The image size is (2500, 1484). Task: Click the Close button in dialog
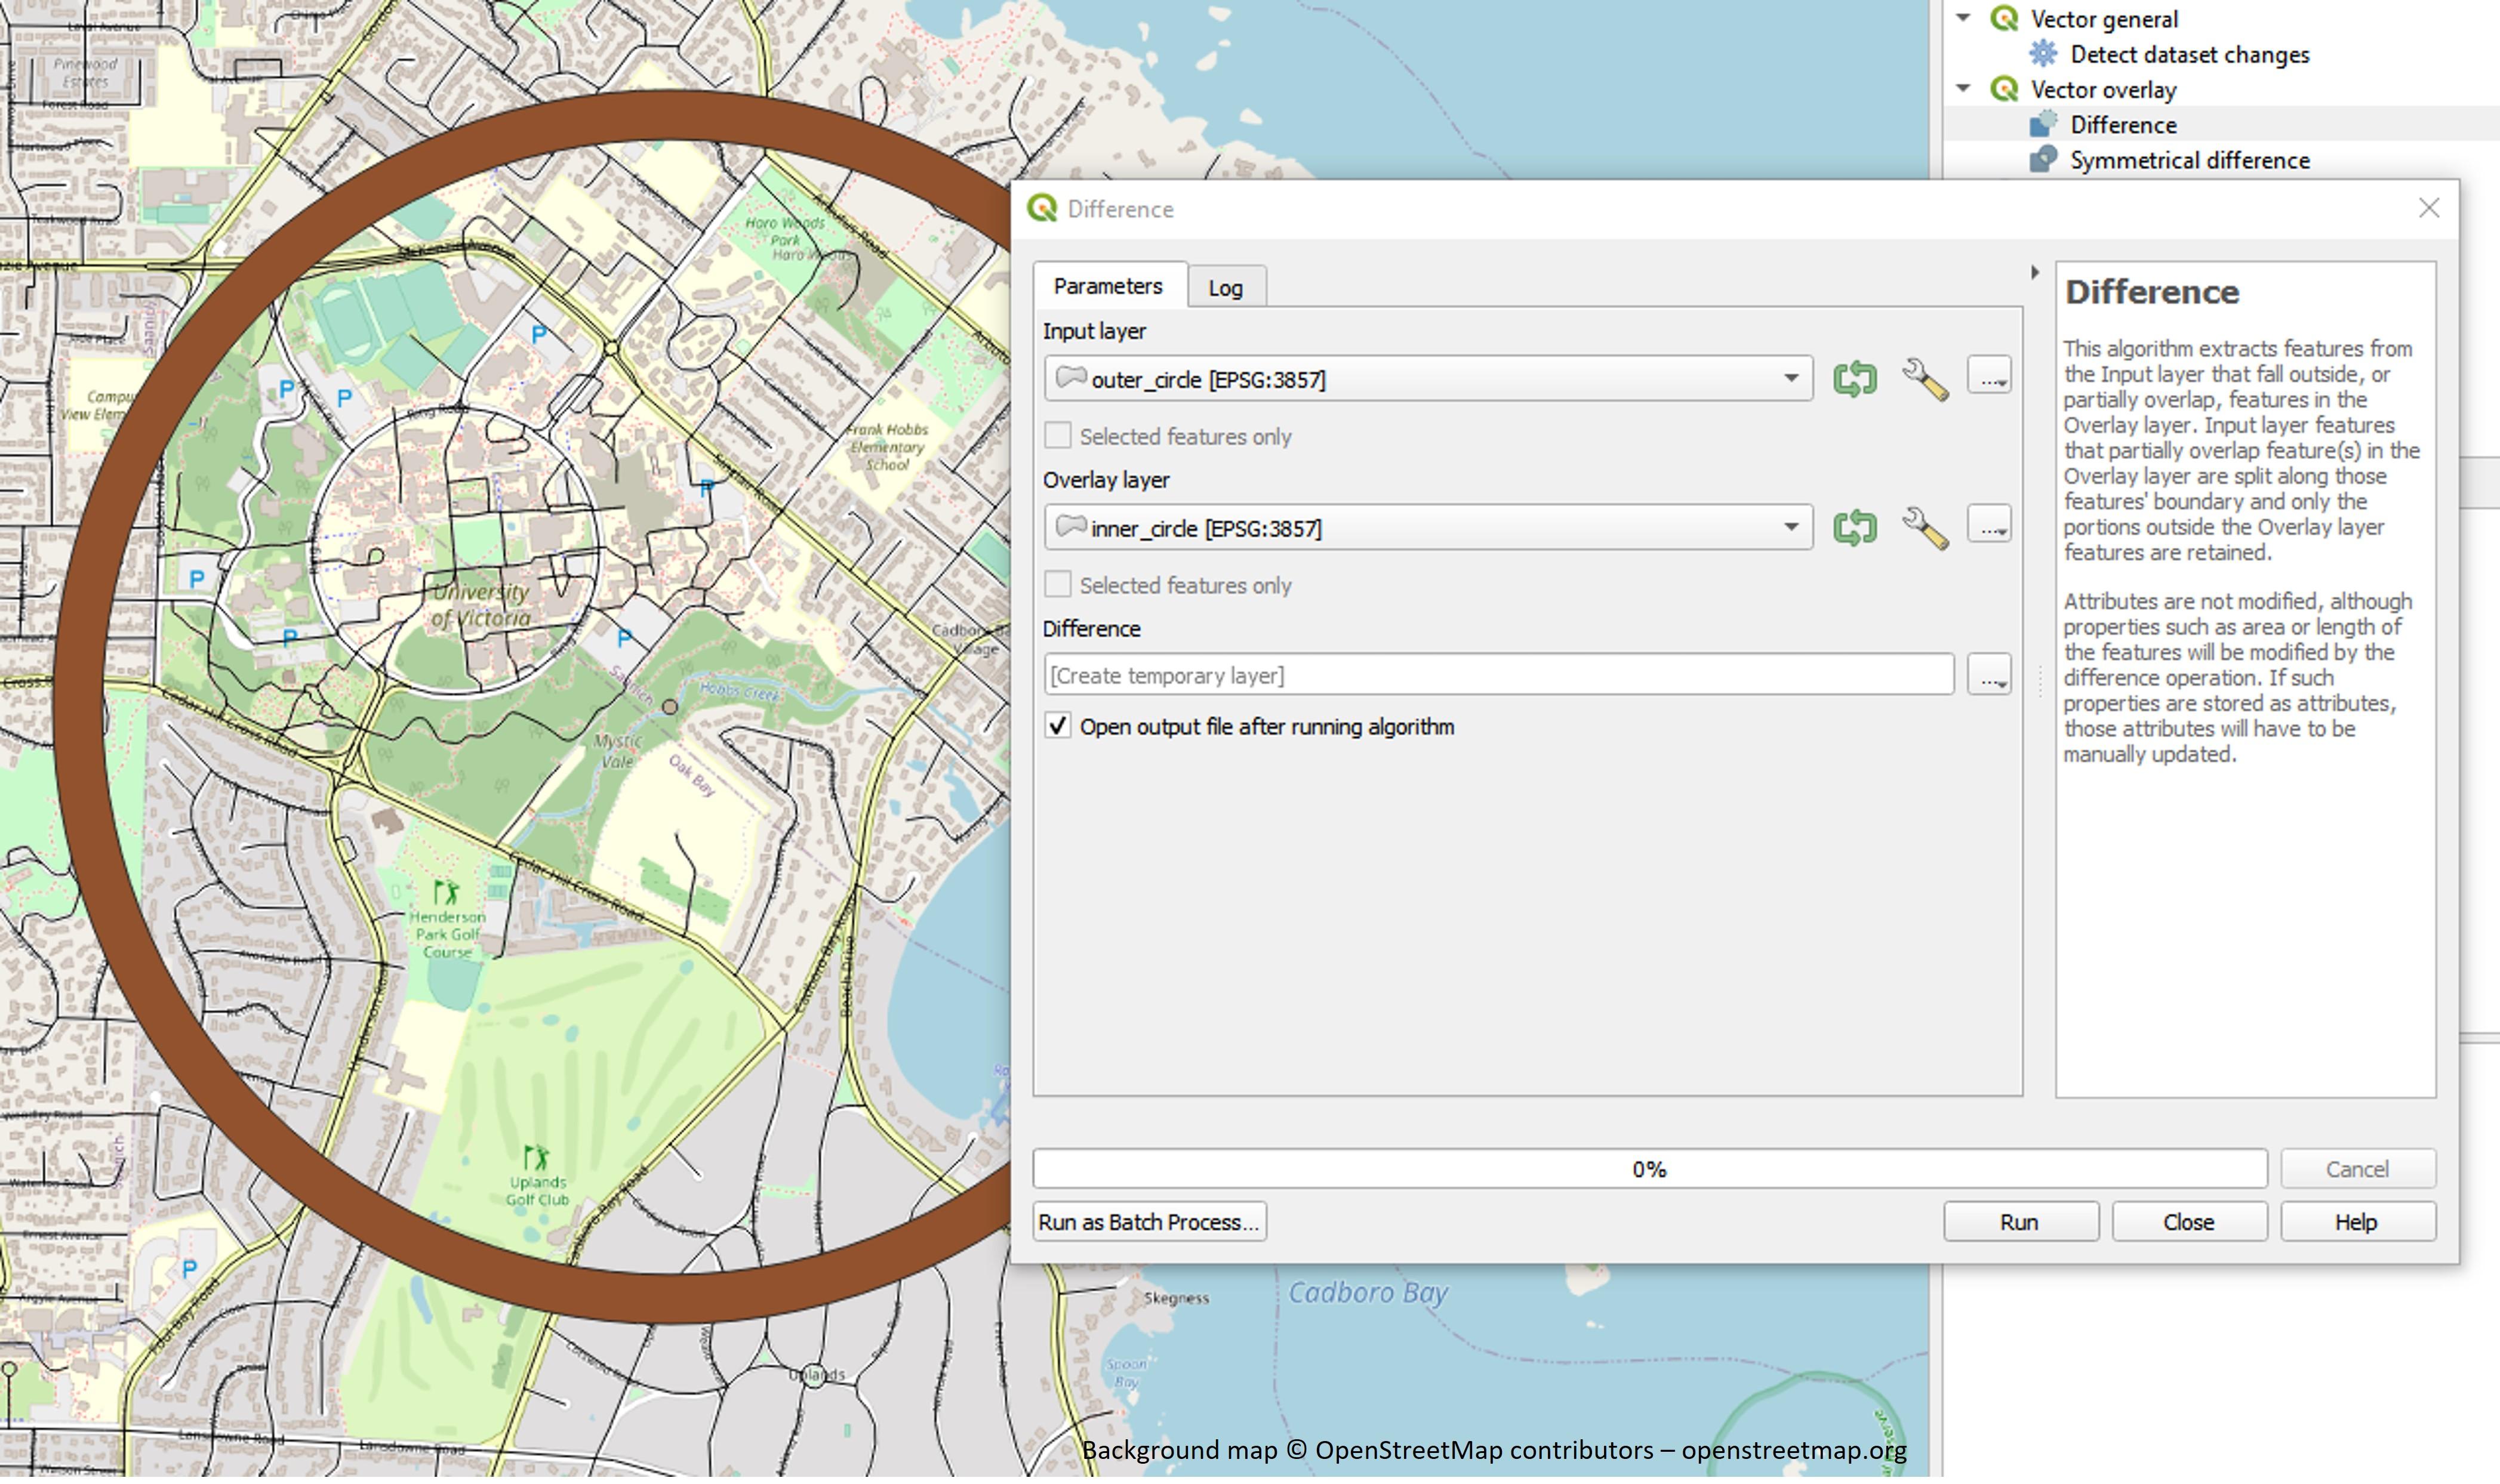point(2189,1223)
